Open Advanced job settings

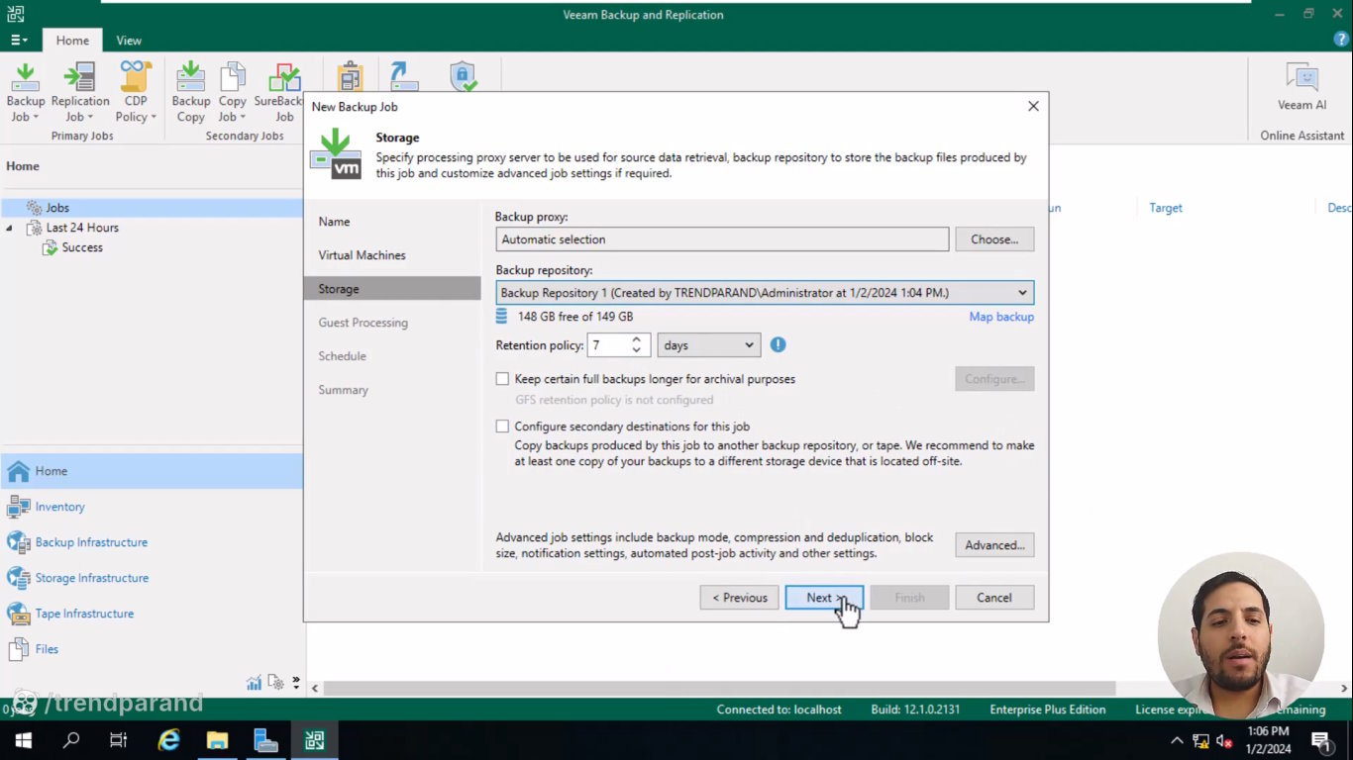click(994, 545)
